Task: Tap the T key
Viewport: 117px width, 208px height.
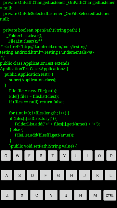Action: [53, 155]
